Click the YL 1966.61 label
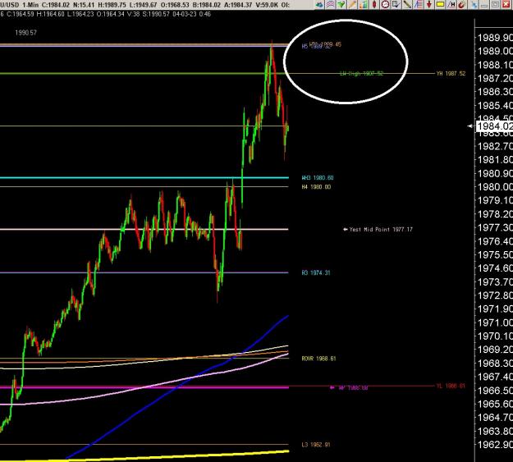Screen dimensions: 513x462 [x=451, y=386]
